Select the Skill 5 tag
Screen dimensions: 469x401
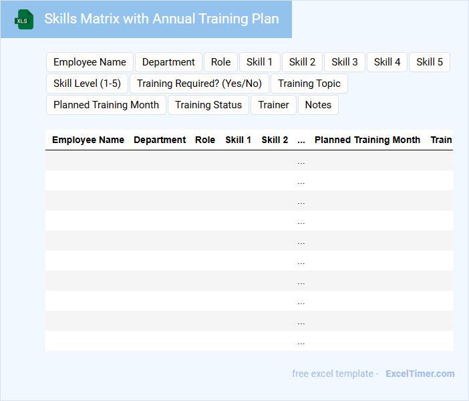429,62
